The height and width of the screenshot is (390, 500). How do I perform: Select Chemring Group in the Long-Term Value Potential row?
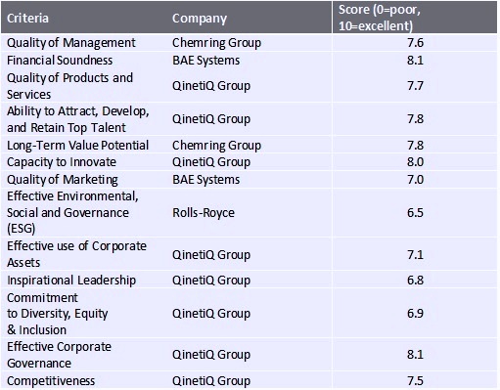tap(216, 146)
